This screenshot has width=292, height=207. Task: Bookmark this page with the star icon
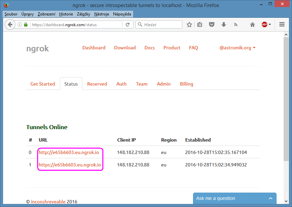189,25
